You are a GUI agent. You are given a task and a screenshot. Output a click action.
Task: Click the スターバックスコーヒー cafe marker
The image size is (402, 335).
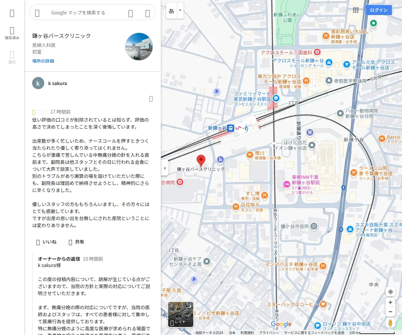323,304
